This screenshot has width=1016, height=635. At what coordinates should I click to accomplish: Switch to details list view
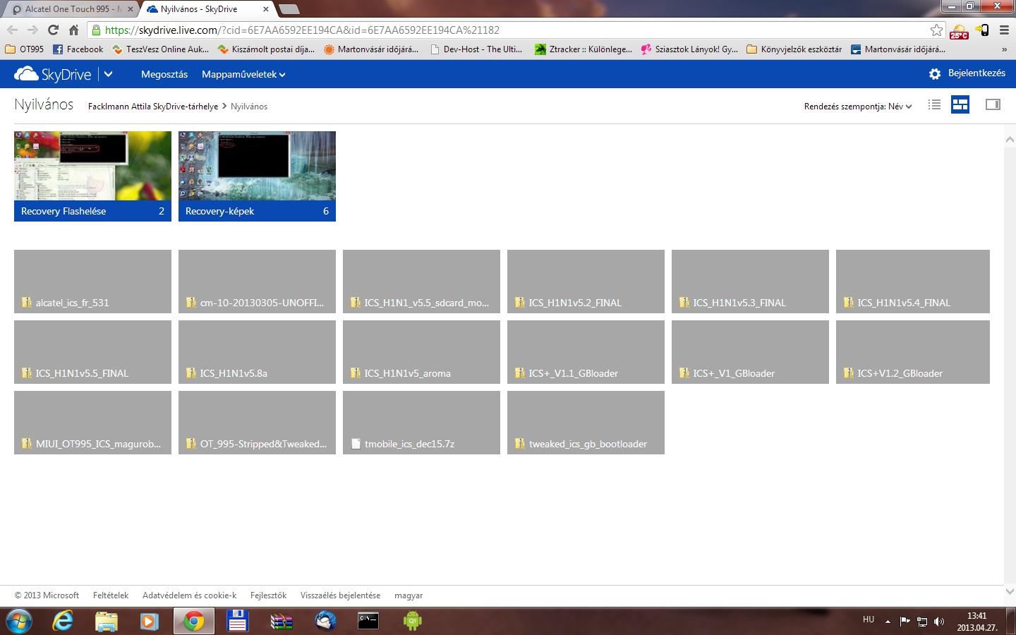coord(935,105)
